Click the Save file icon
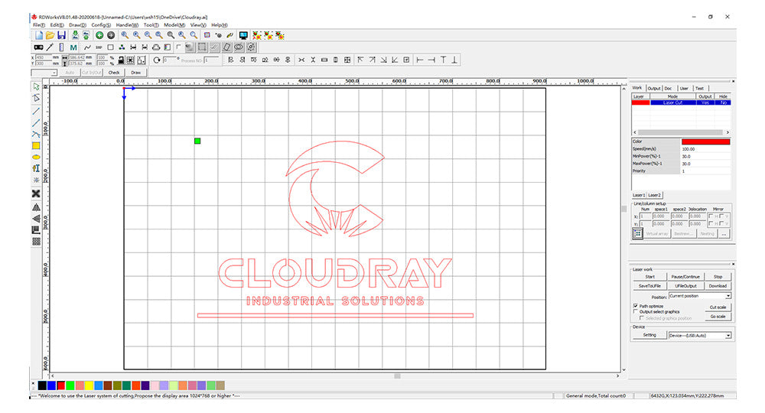 point(61,35)
